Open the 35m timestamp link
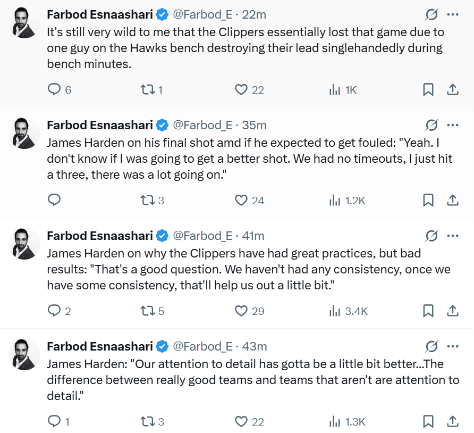The width and height of the screenshot is (474, 433). (x=254, y=125)
